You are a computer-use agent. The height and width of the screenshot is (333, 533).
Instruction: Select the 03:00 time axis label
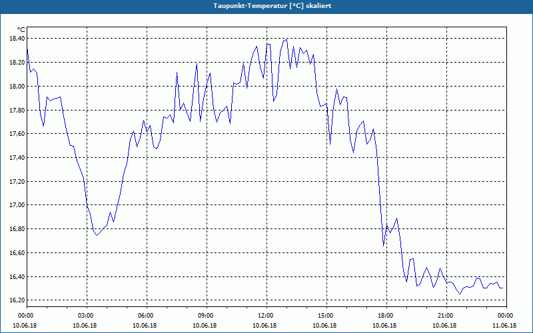pos(85,316)
